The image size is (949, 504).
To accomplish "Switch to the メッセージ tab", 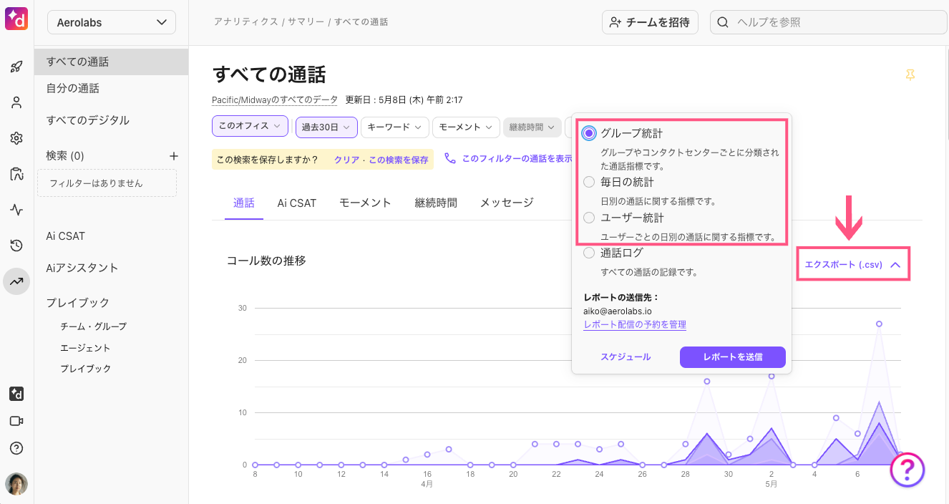I will tap(507, 203).
